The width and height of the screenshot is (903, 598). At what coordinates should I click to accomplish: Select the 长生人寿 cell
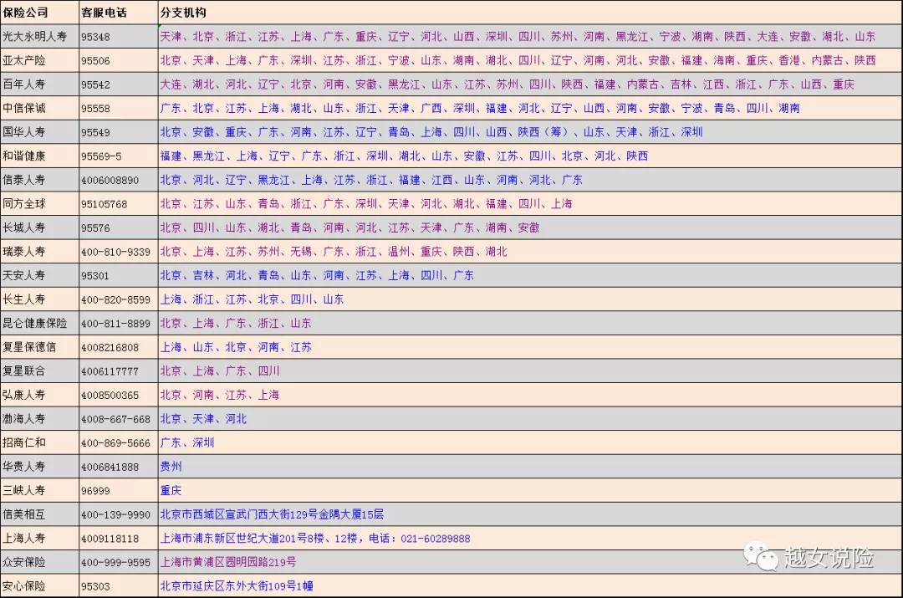point(39,299)
